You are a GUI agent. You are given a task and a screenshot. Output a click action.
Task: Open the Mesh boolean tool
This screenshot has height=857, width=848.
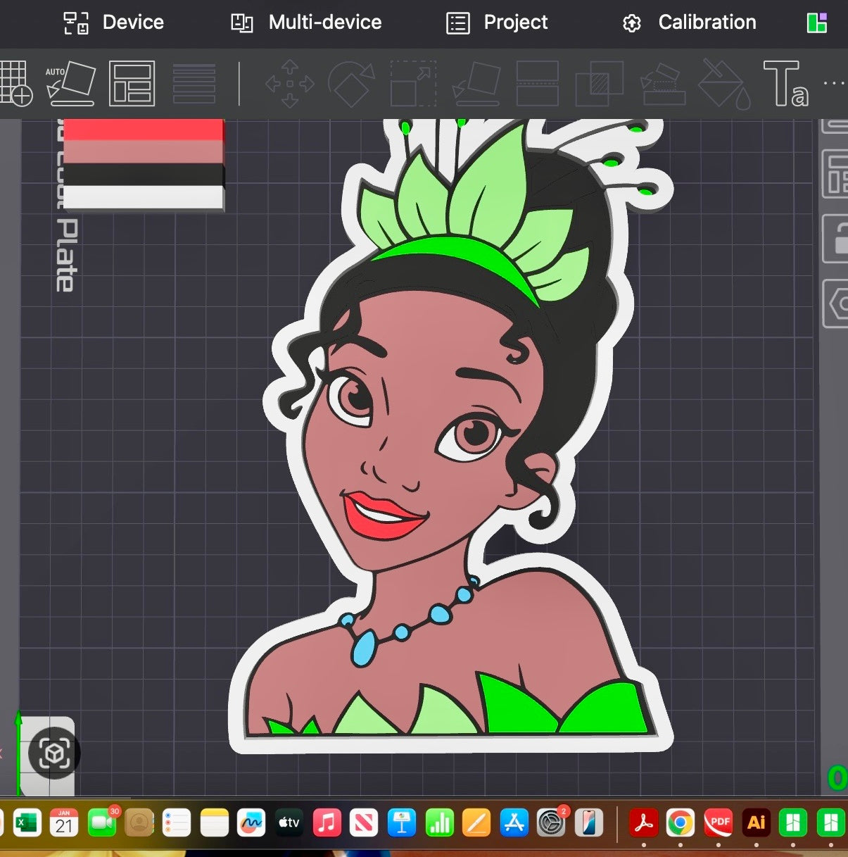click(599, 84)
